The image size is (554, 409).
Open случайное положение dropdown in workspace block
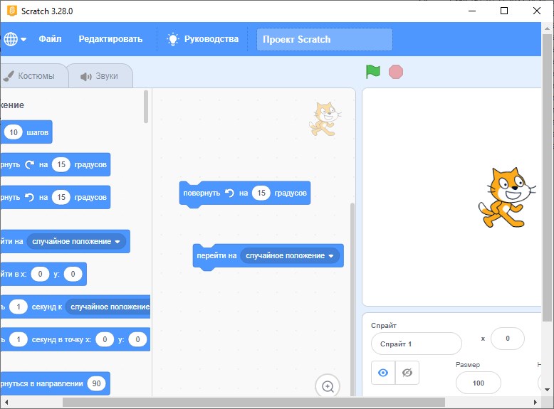coord(290,255)
